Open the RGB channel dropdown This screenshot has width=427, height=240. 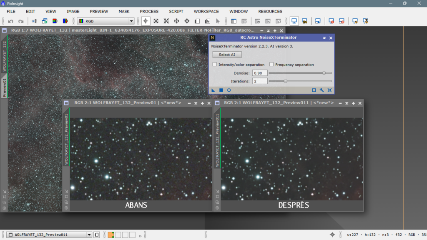[105, 21]
